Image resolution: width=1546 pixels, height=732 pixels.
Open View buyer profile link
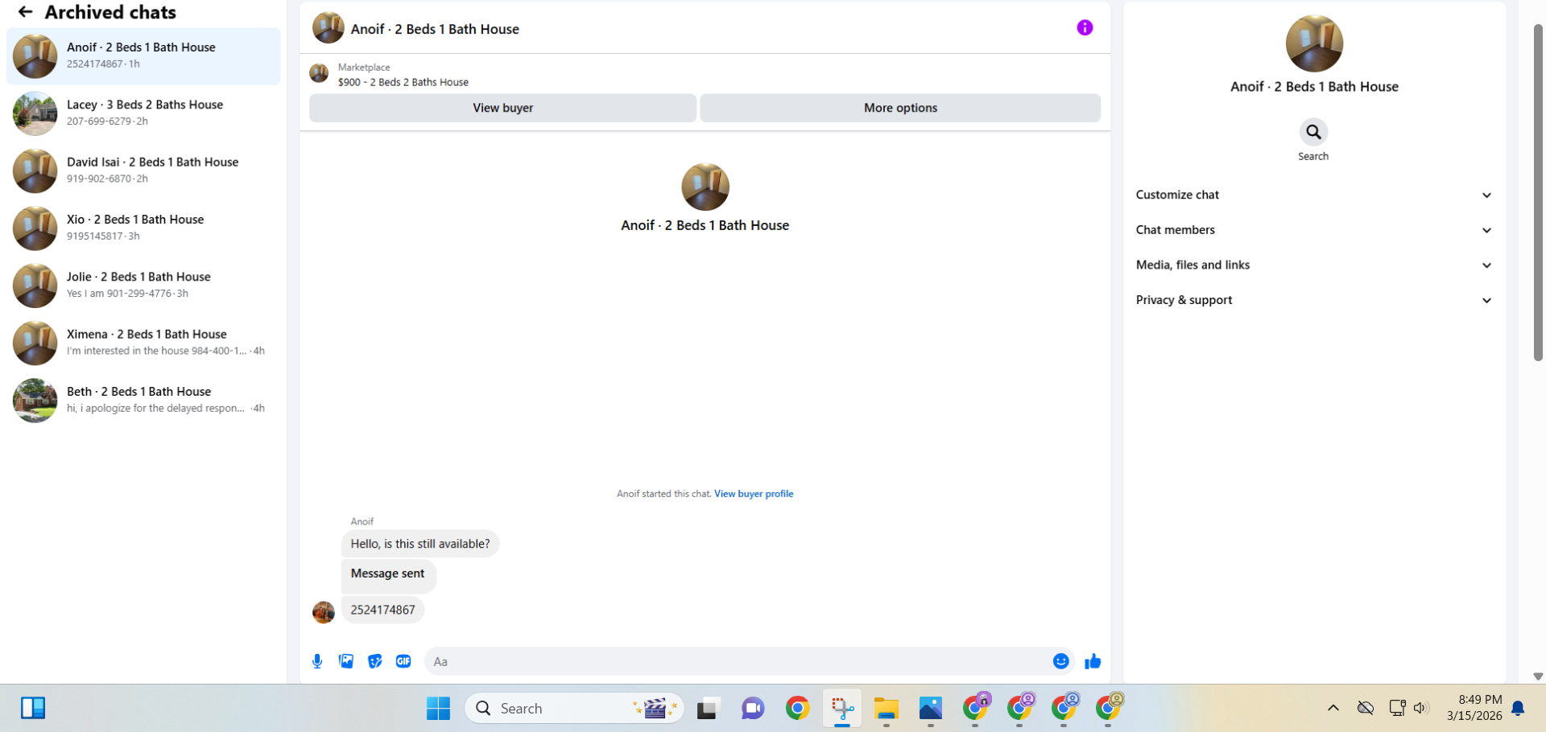point(754,494)
